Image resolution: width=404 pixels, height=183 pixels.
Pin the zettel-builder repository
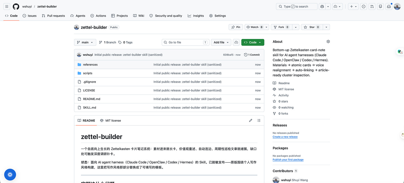pos(236,27)
